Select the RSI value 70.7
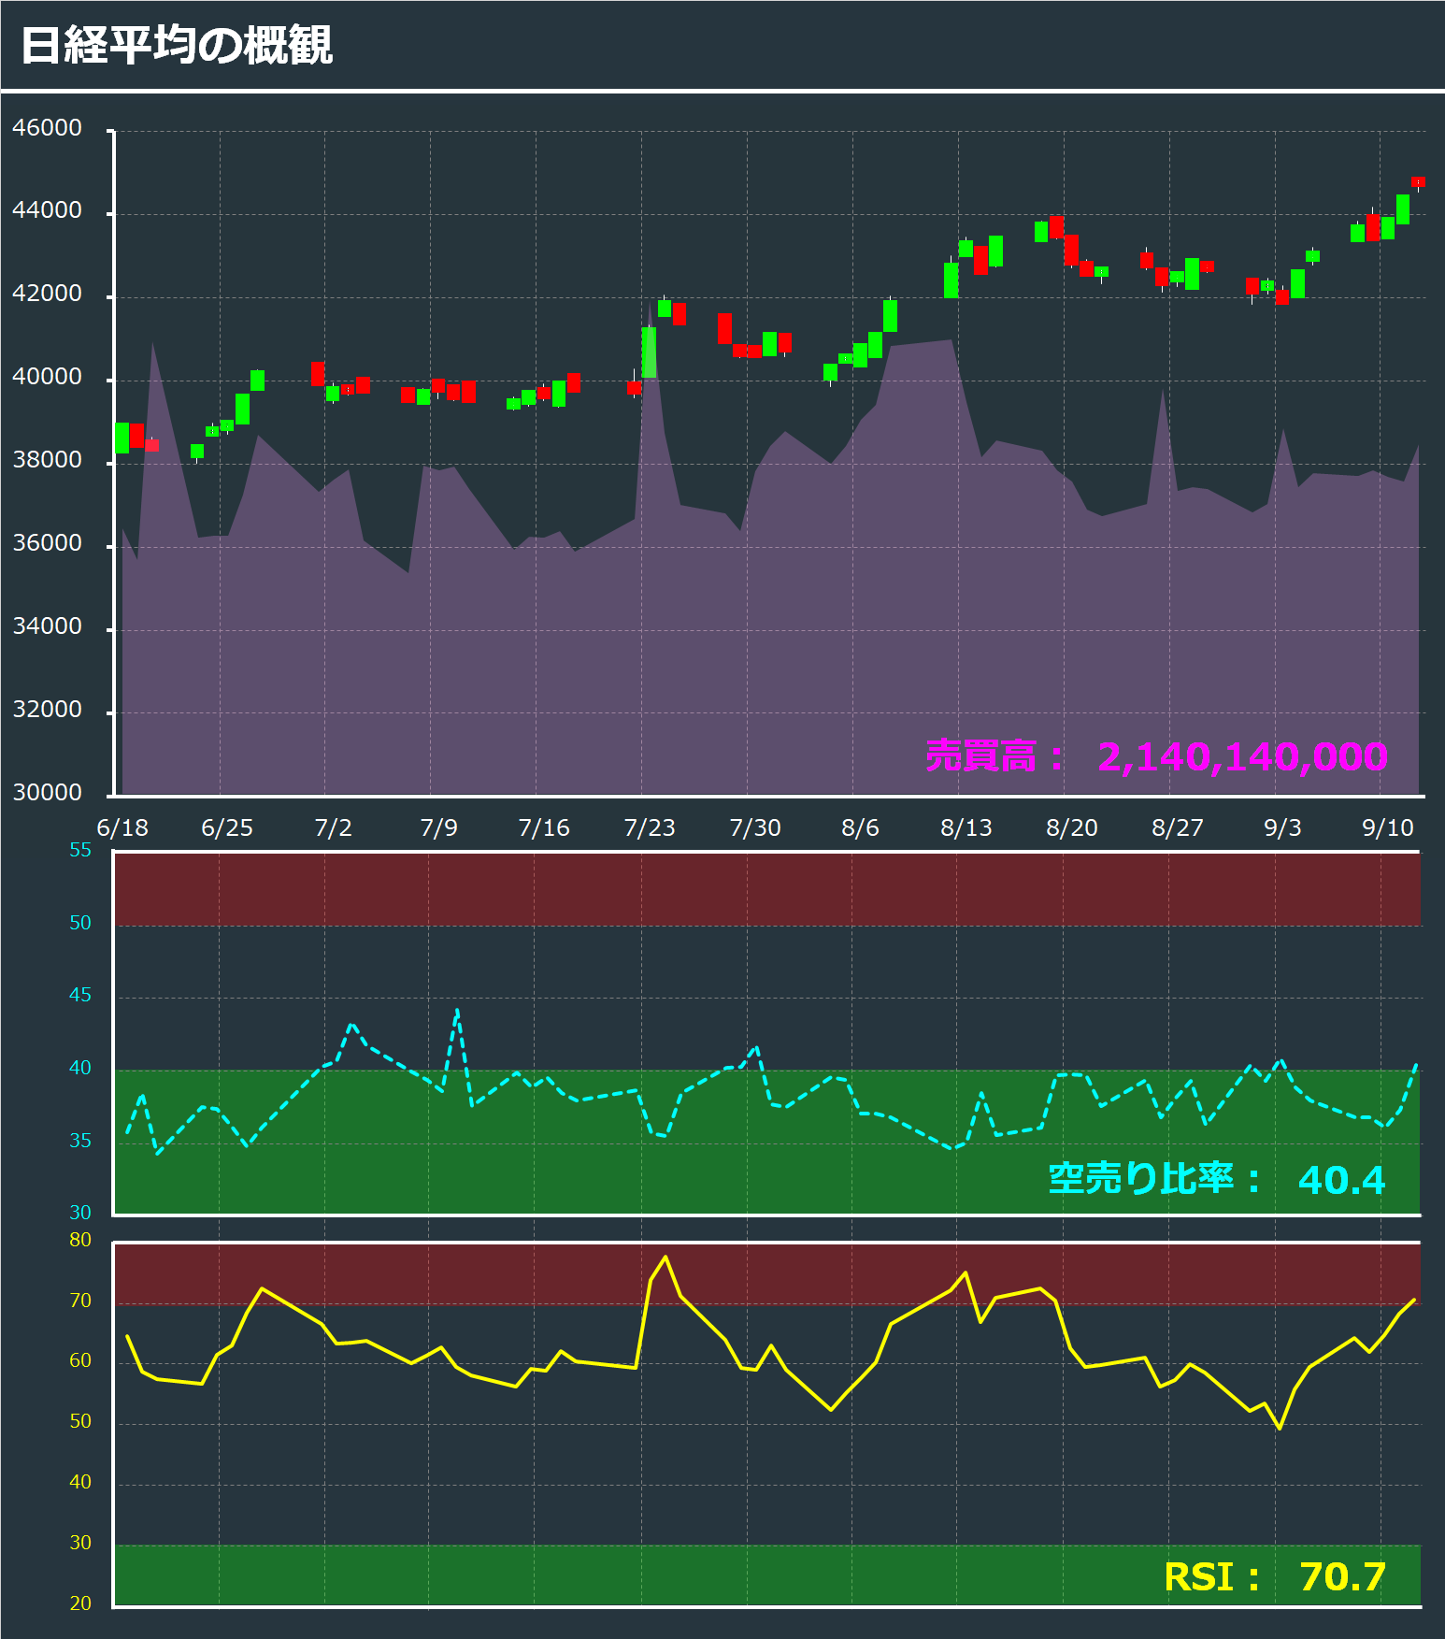The width and height of the screenshot is (1445, 1639). pos(1342,1577)
